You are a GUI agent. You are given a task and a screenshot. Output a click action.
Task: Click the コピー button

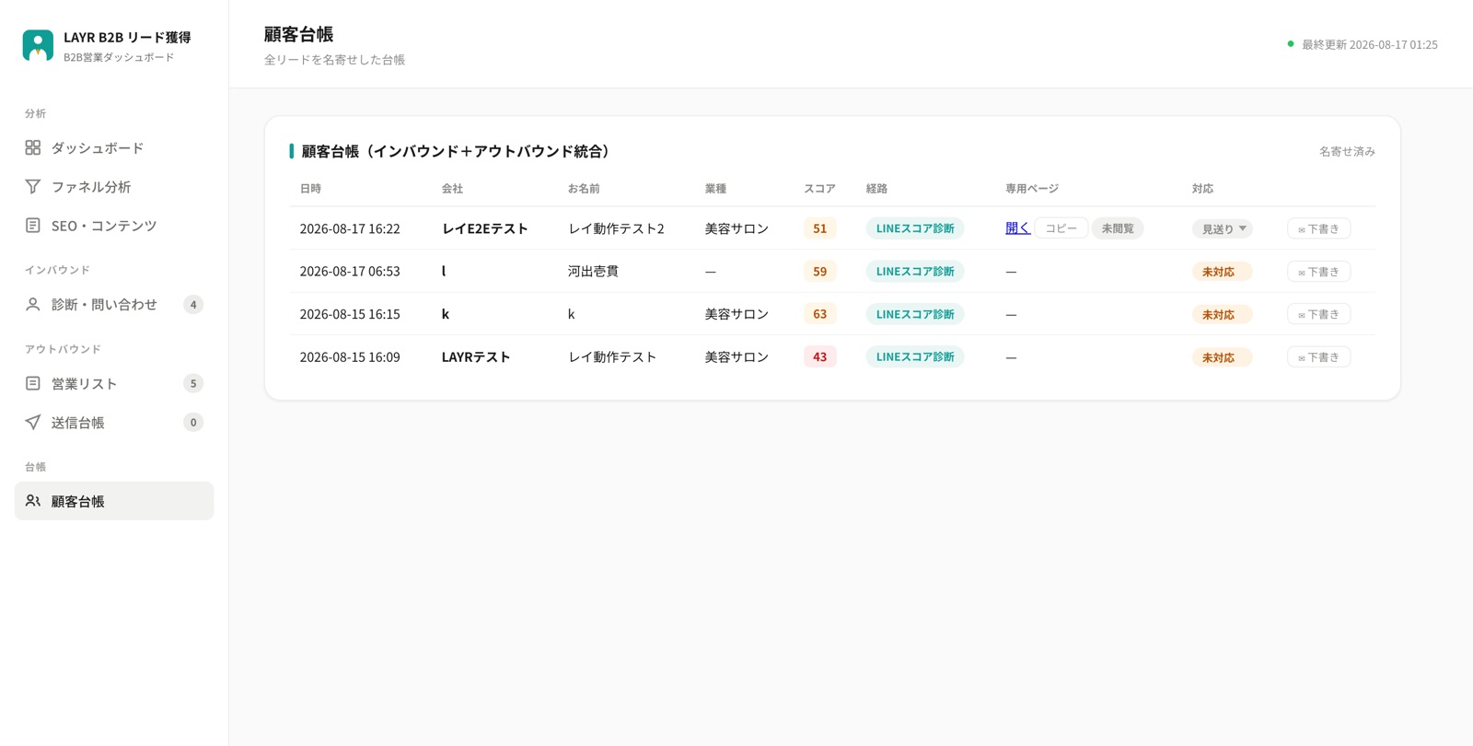[1061, 227]
